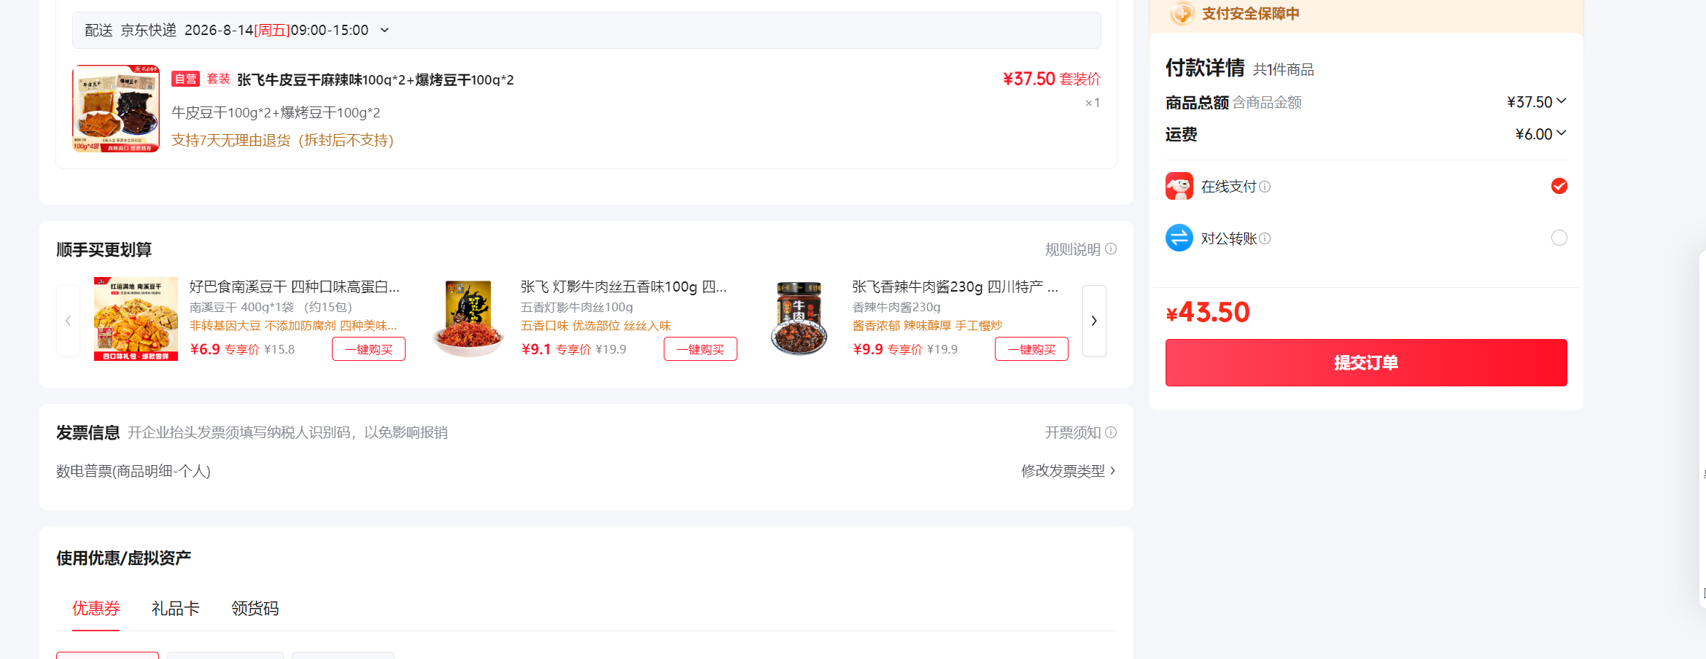This screenshot has height=659, width=1706.
Task: Click the 规则说明 info icon
Action: pos(1111,249)
